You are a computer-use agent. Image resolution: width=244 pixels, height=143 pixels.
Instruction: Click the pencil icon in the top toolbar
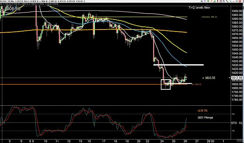pyautogui.click(x=211, y=1)
